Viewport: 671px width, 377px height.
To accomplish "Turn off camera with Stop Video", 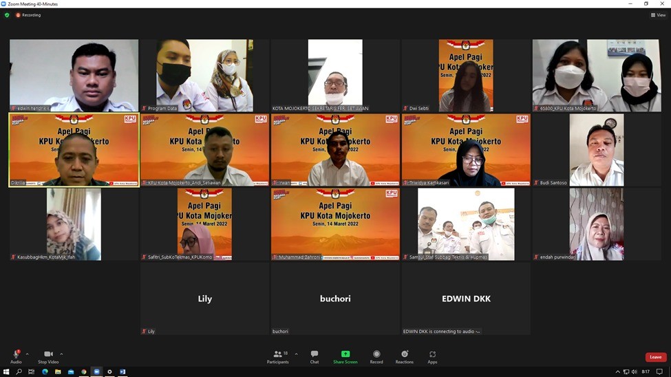I will (48, 354).
